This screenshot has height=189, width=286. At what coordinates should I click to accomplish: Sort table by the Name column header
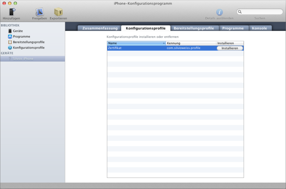[136, 43]
